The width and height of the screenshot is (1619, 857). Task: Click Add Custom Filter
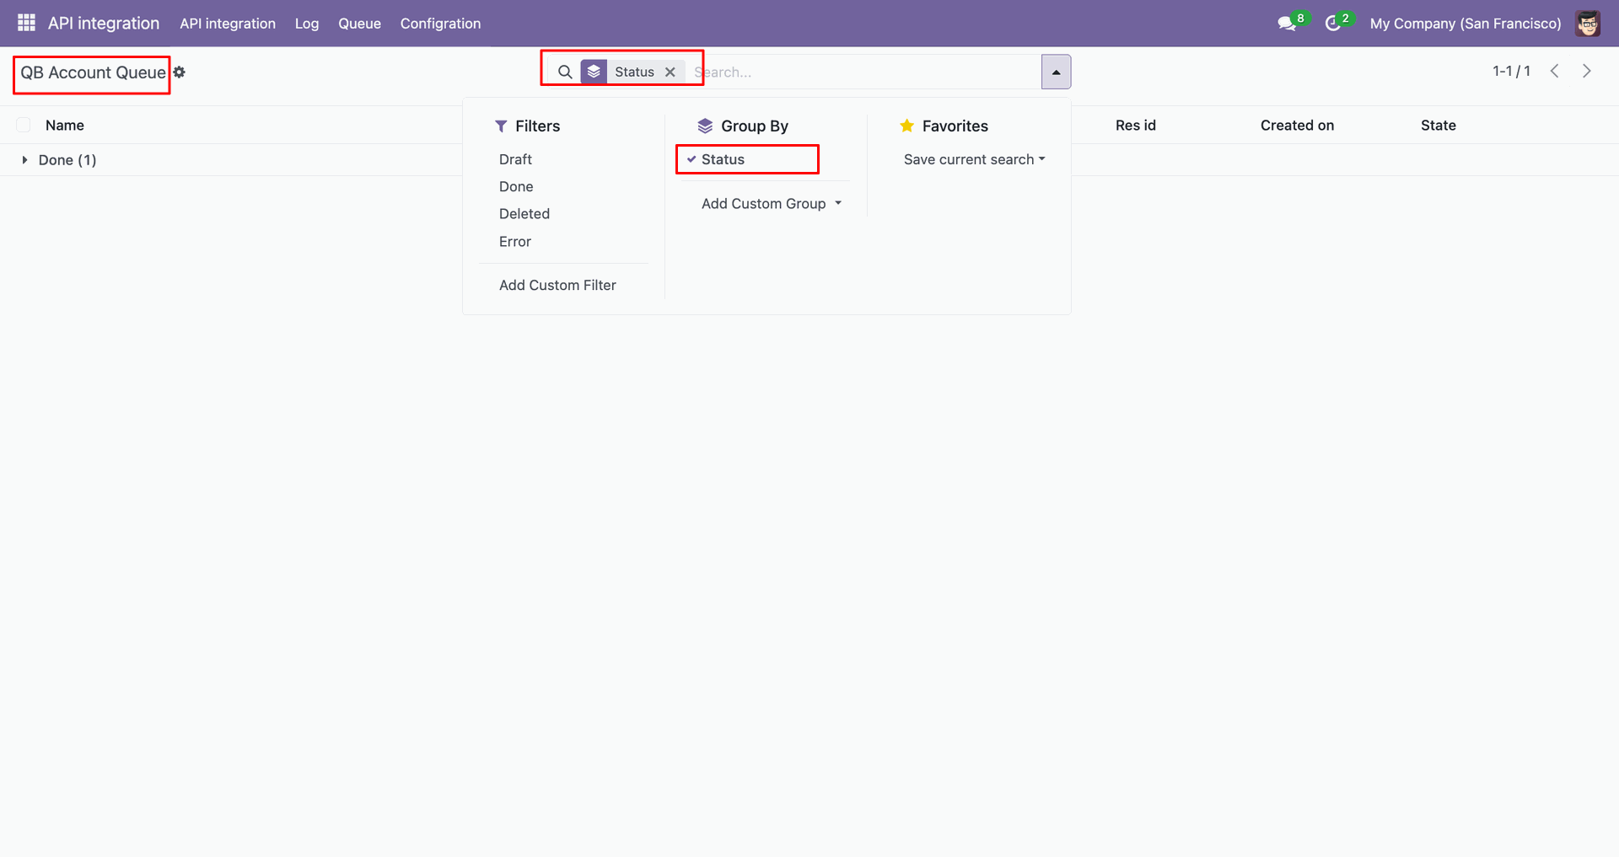(557, 286)
